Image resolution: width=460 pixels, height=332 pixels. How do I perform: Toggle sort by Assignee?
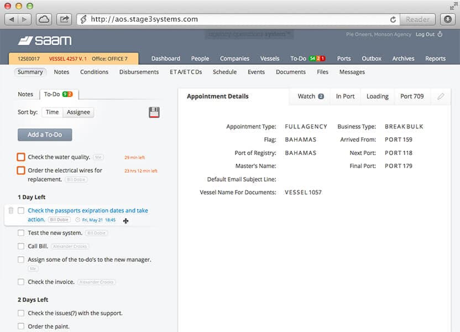pos(78,112)
